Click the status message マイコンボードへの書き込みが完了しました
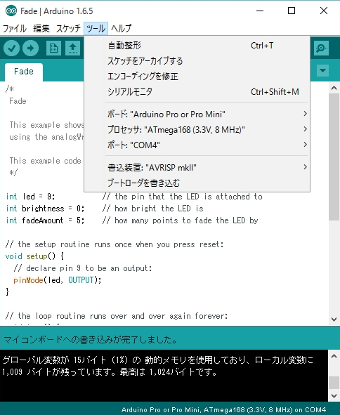The width and height of the screenshot is (340, 415). 91,340
